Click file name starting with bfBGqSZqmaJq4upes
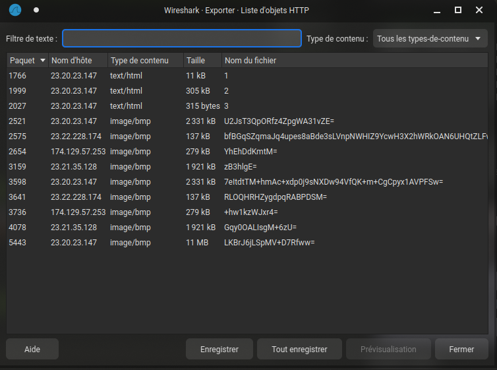 click(356, 137)
